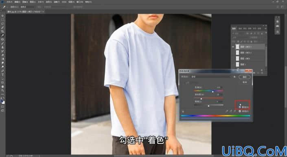Image resolution: width=287 pixels, height=157 pixels.
Task: Open the 取样大小 sample size dropdown
Action: (27, 7)
